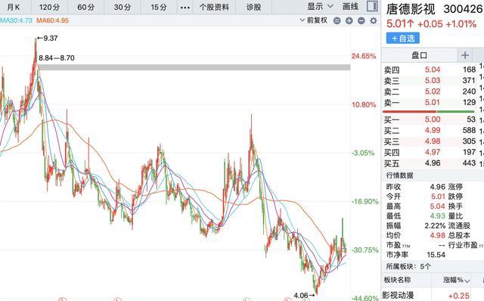Click the gray gap band on the chart
Viewport: 484px width, 301px height.
[194, 67]
